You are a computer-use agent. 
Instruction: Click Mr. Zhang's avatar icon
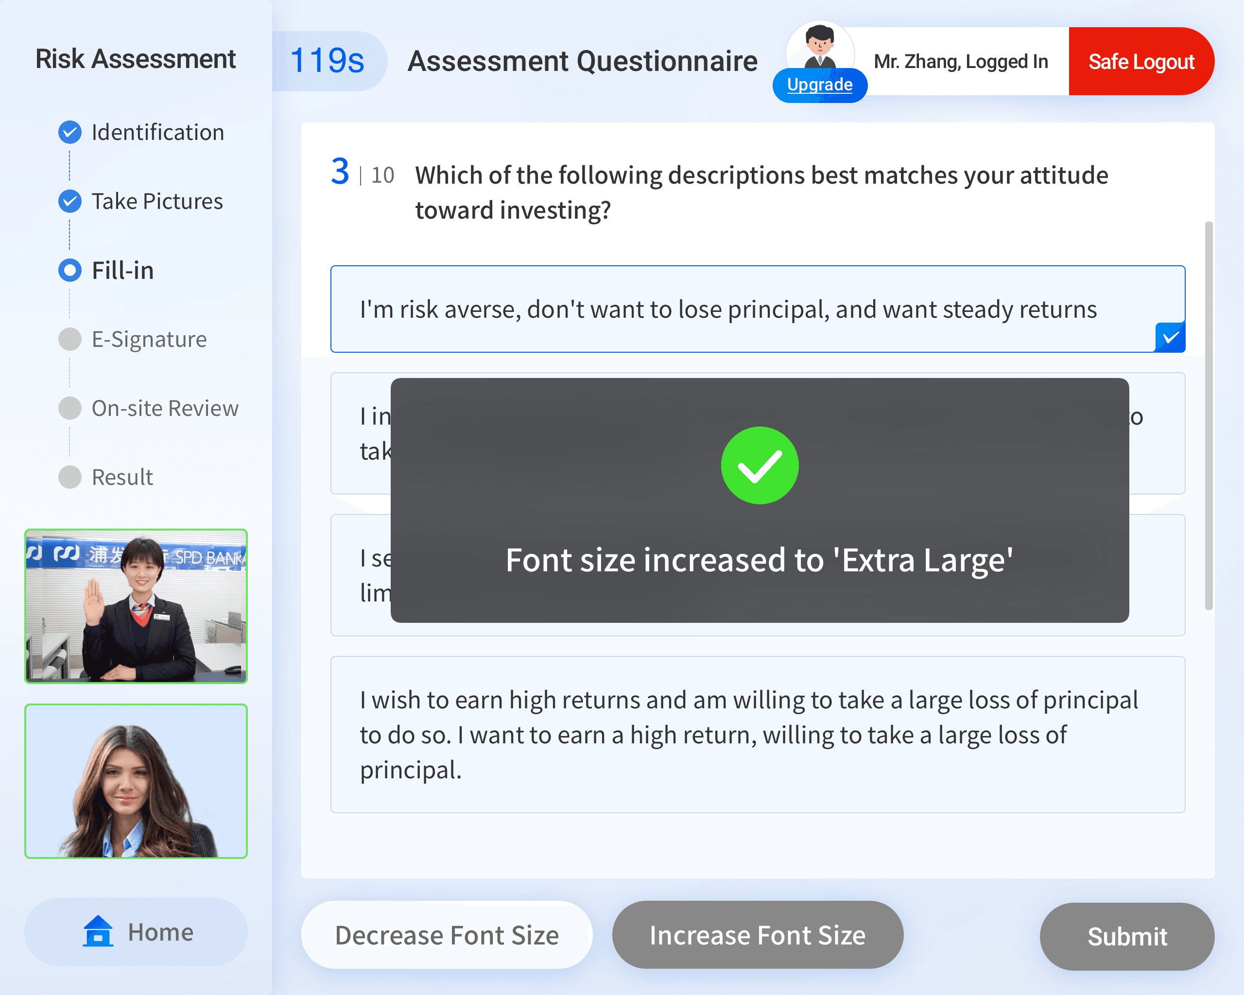pyautogui.click(x=820, y=47)
